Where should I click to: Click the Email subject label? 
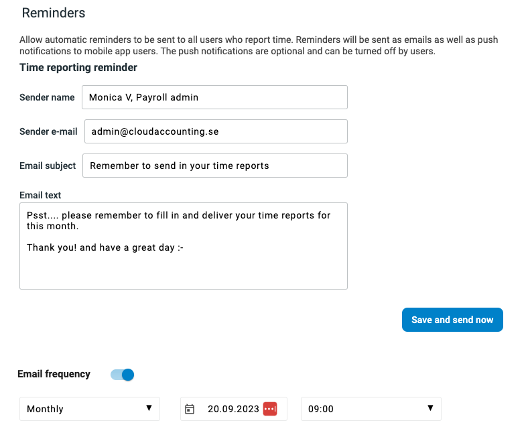(x=48, y=166)
